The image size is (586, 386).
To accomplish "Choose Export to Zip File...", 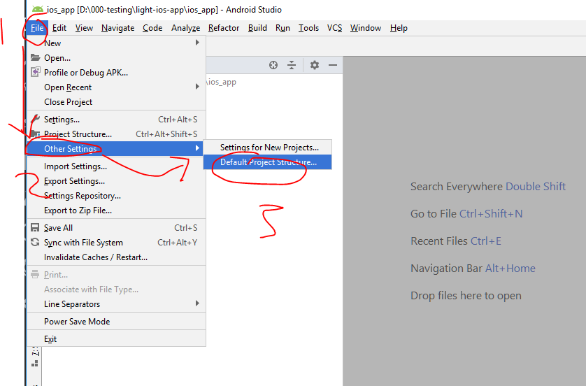I will (x=116, y=210).
